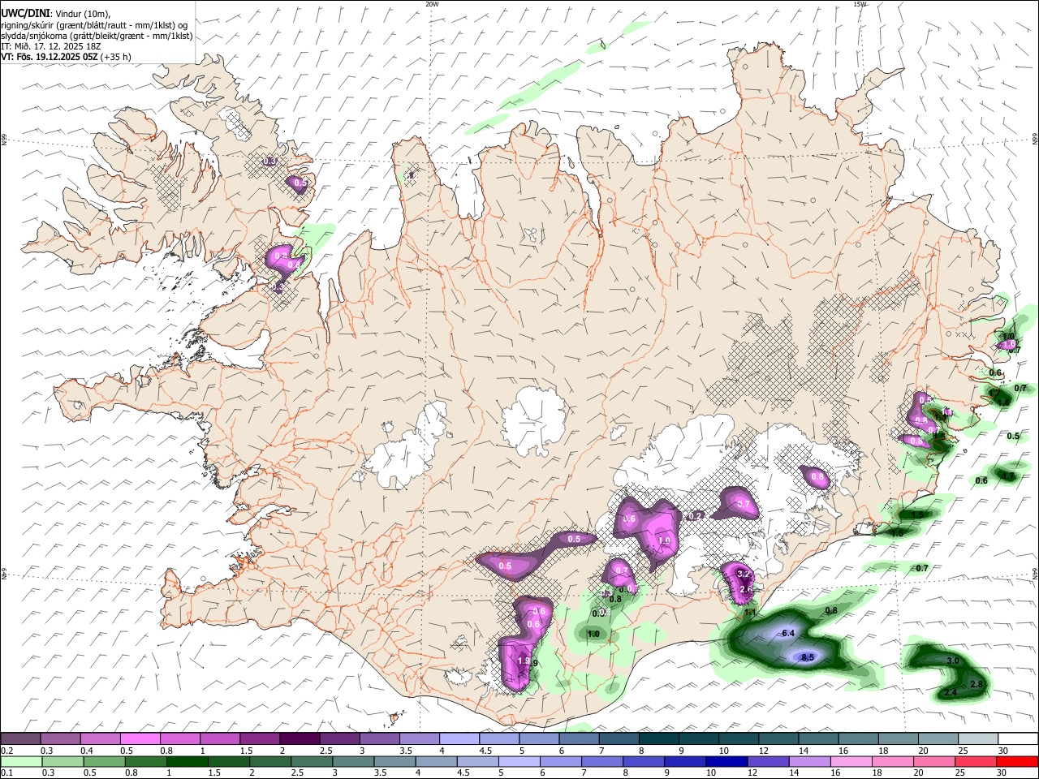Click the '30' label under the upper legend
Image resolution: width=1039 pixels, height=779 pixels.
1003,751
